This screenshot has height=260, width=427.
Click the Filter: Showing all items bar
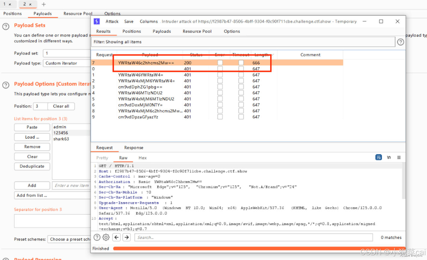(243, 42)
